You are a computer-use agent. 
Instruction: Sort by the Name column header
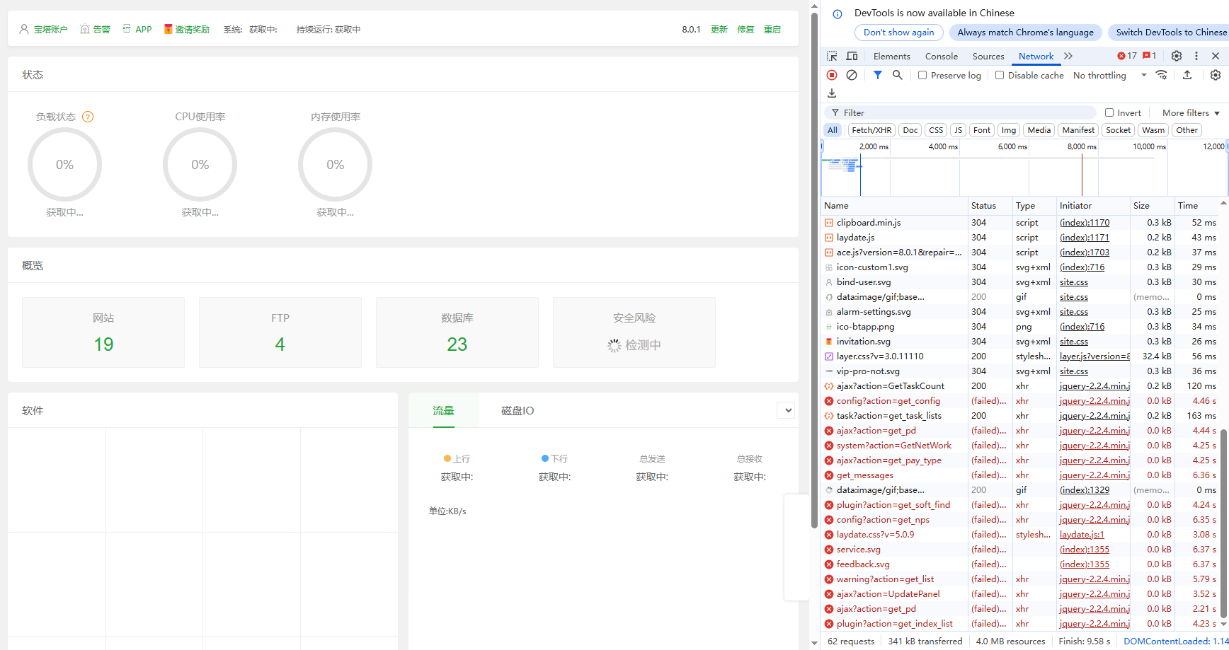point(894,205)
